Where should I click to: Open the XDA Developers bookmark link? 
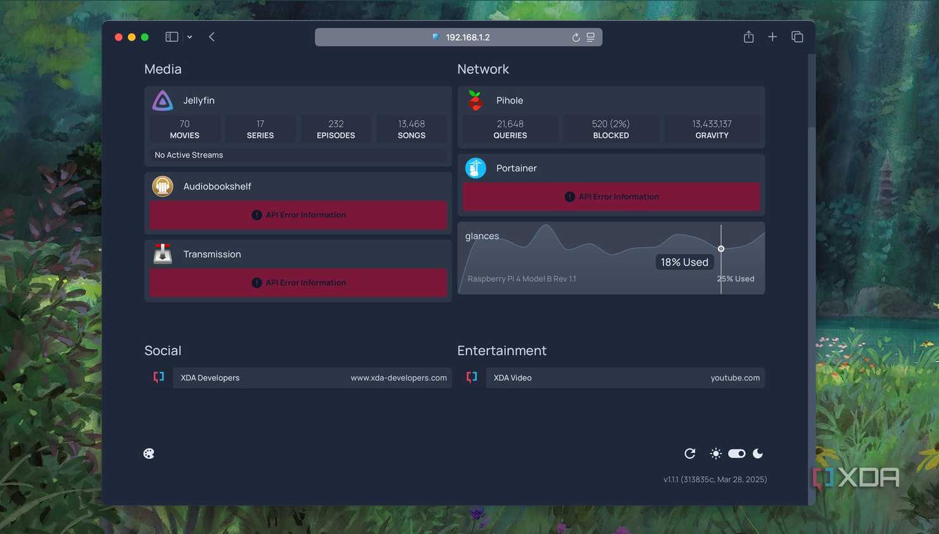312,378
